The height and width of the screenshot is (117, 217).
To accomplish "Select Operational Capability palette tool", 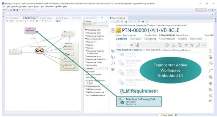I will click(95, 36).
